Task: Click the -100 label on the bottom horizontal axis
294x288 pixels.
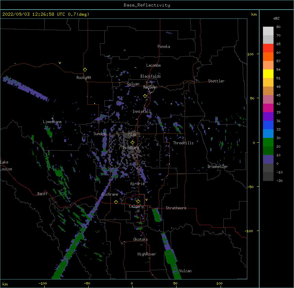Action: (x=43, y=284)
